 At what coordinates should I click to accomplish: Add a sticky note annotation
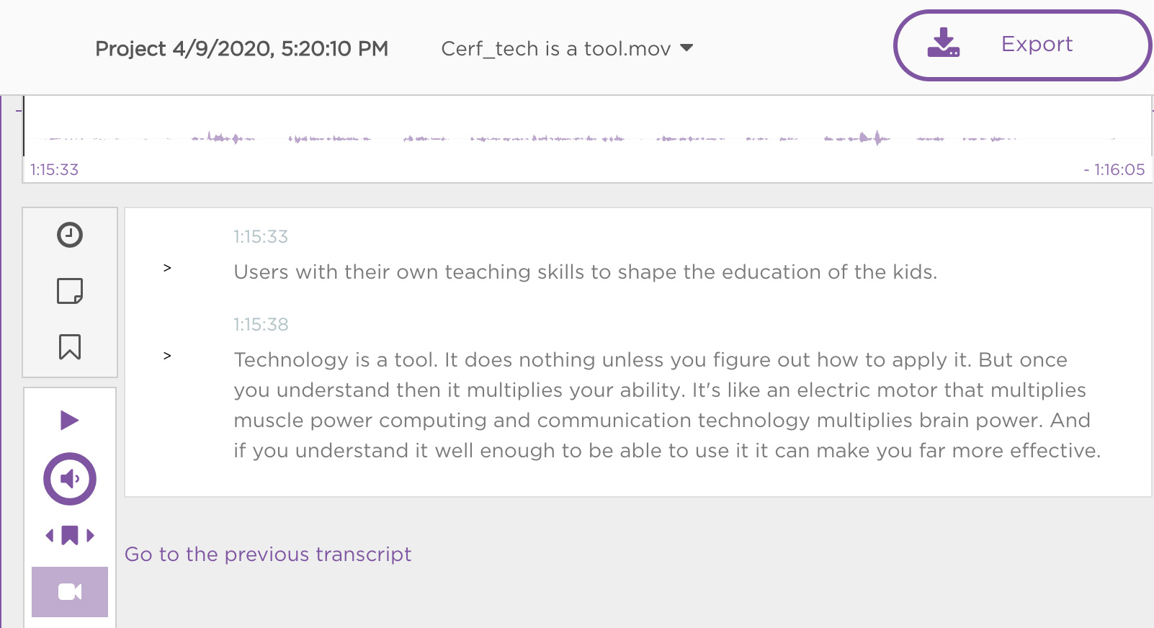click(x=70, y=291)
